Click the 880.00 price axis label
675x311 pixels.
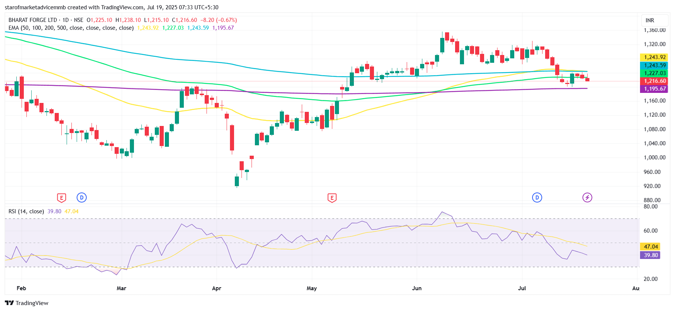coord(652,200)
